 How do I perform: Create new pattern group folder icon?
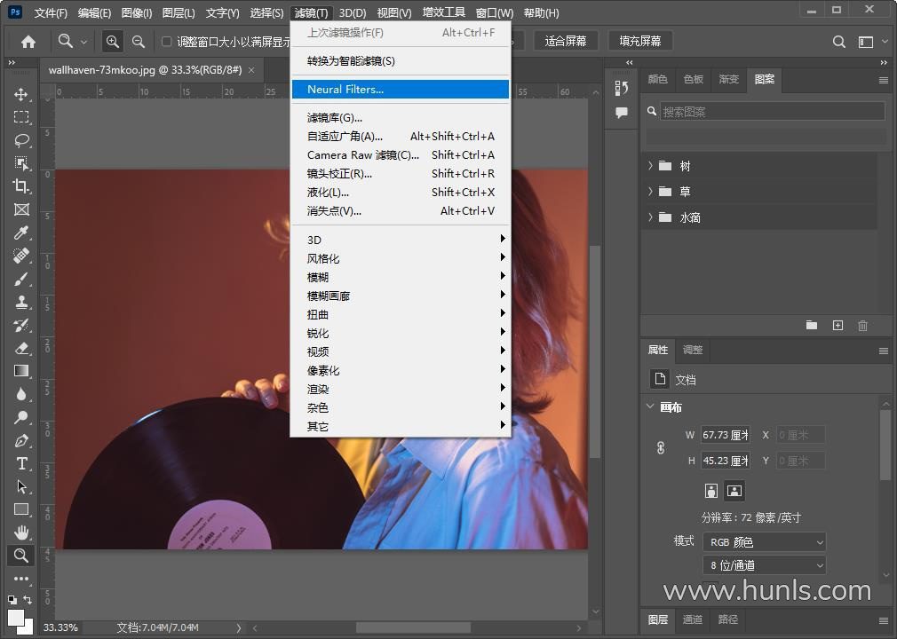811,325
